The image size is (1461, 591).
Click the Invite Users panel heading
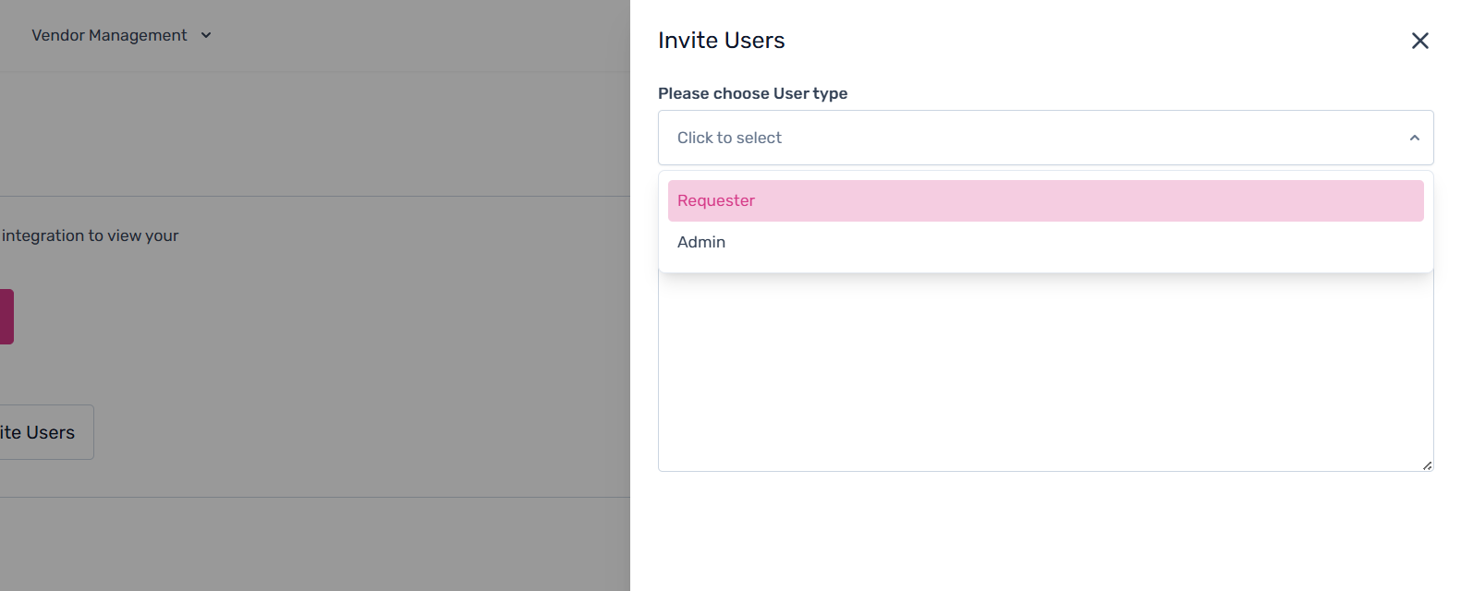(721, 41)
